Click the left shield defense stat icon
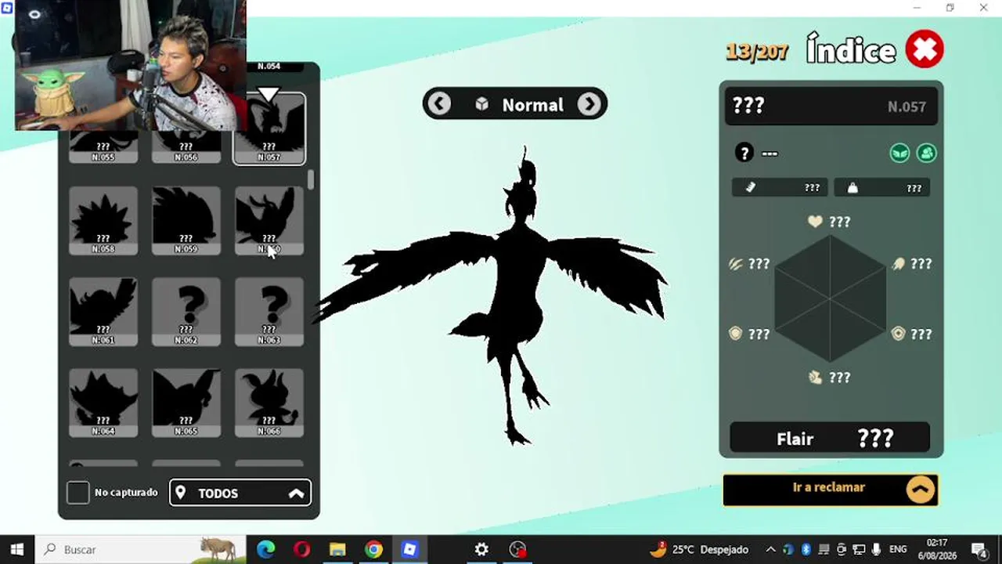Viewport: 1002px width, 564px height. click(736, 334)
